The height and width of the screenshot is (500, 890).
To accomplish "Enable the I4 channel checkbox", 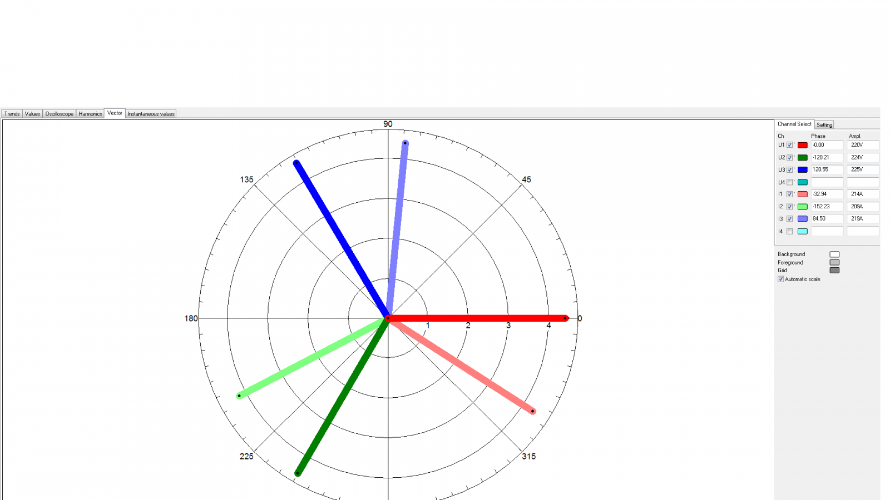I will [x=789, y=231].
